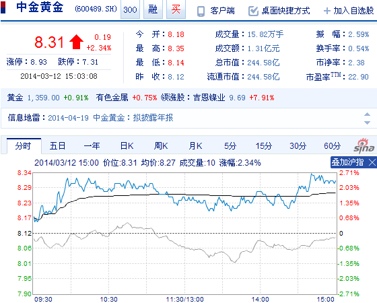Click the 换手率 value 0.54%
Screen dimensions: 377x303
point(358,48)
